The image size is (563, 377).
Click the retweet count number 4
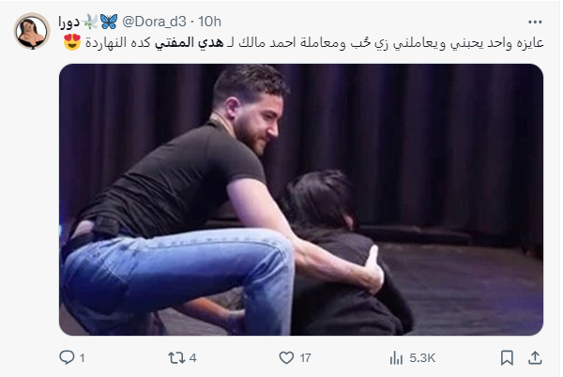coord(192,357)
